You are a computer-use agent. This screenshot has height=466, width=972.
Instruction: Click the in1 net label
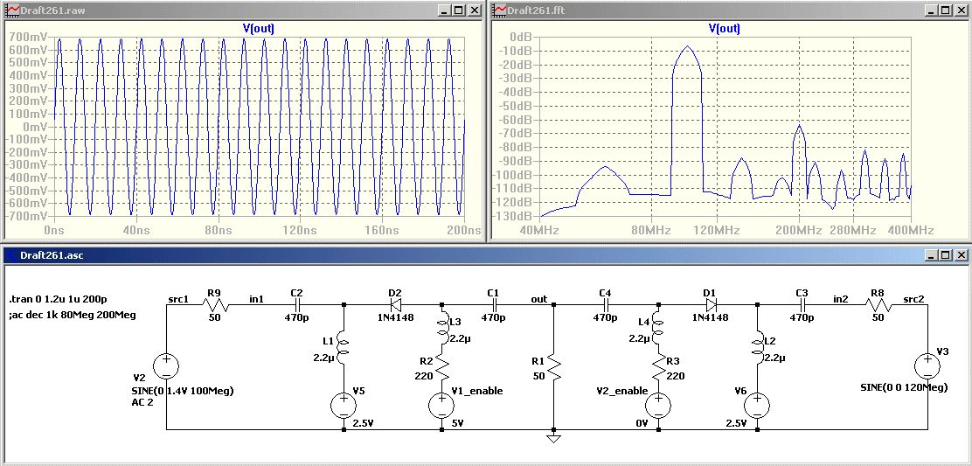click(x=257, y=299)
